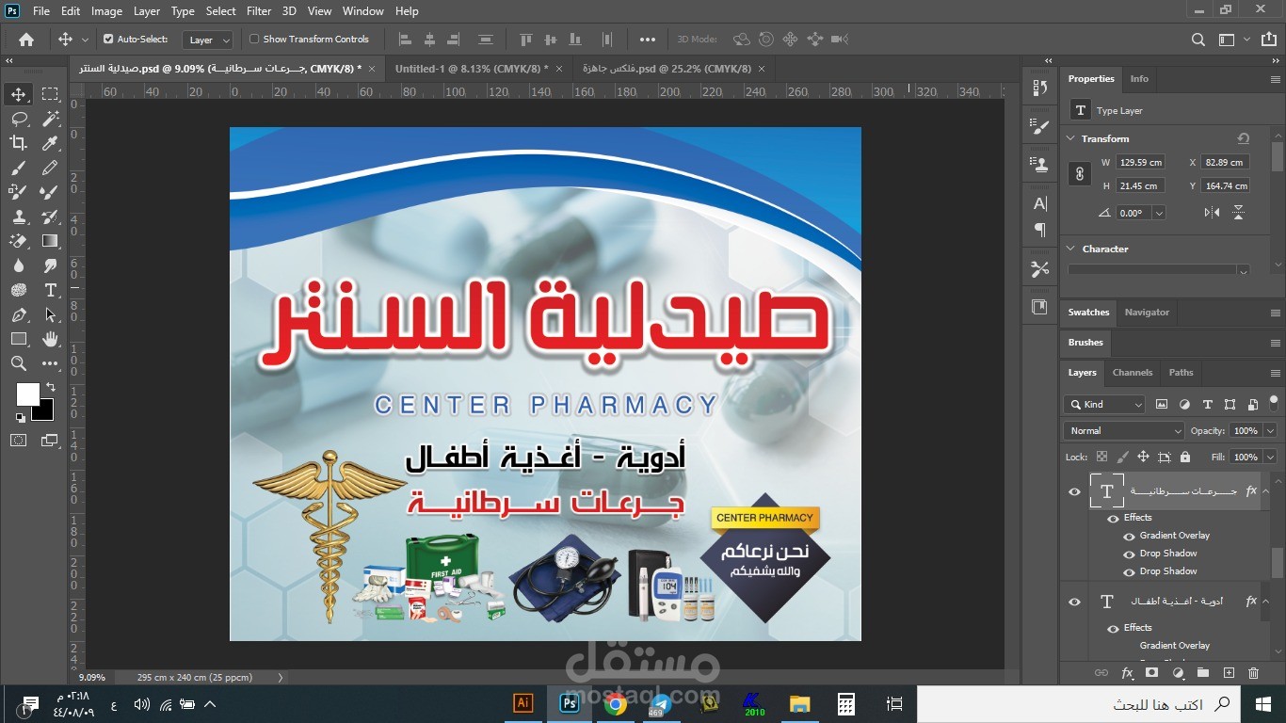Swap foreground and background colors
This screenshot has height=723, width=1286.
click(x=50, y=387)
